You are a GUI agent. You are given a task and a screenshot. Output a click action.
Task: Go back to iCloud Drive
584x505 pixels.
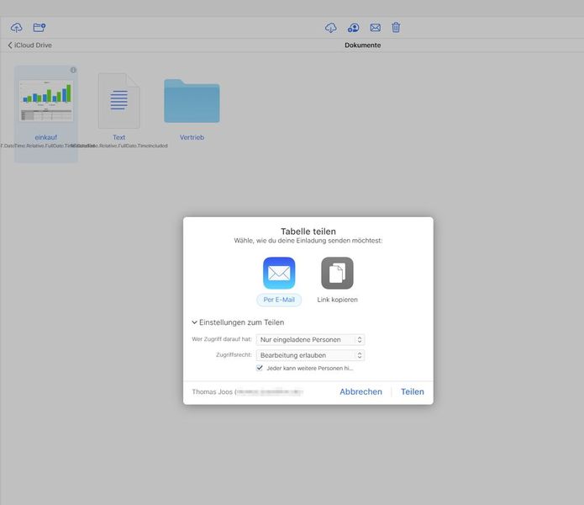29,45
